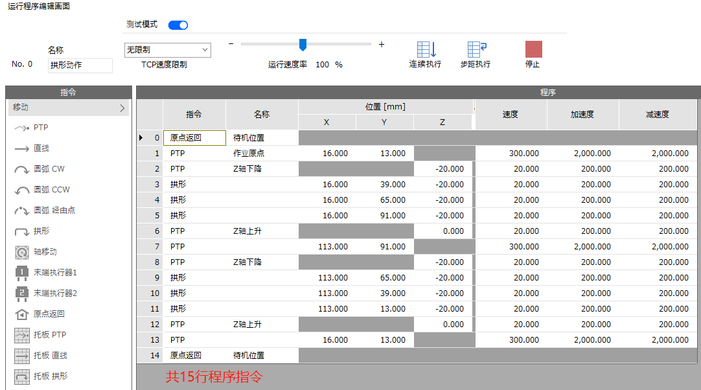Expand the 移动 command category

(68, 108)
